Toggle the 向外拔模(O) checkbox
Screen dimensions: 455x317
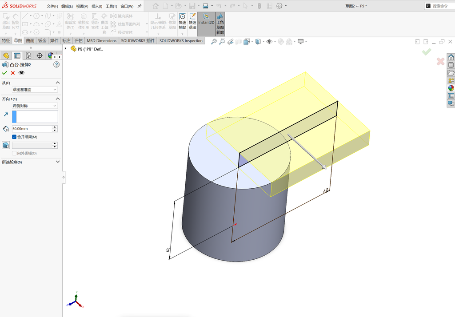pos(14,153)
